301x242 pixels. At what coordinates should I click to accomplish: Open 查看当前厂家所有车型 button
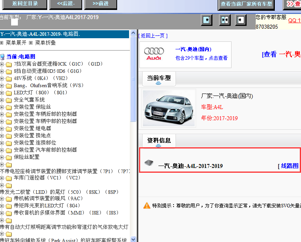(246, 4)
